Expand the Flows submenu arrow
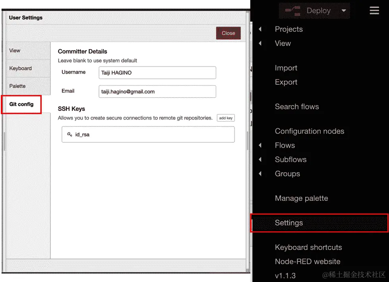 [260, 145]
